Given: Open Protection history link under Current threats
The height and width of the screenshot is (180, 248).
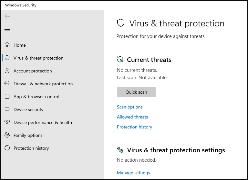Looking at the screenshot, I should [134, 127].
